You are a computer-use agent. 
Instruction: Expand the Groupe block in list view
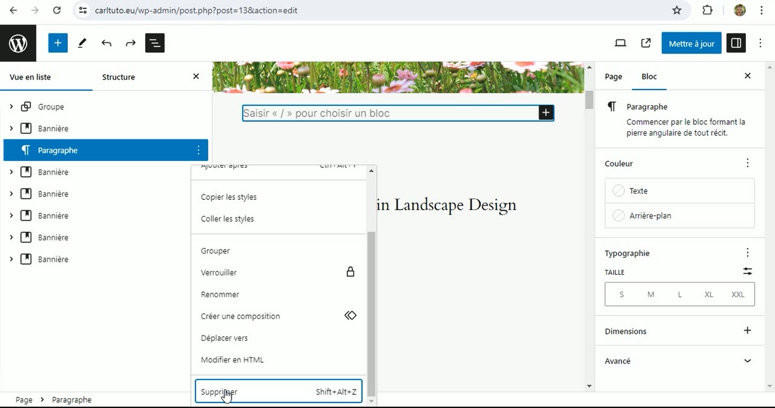tap(12, 107)
